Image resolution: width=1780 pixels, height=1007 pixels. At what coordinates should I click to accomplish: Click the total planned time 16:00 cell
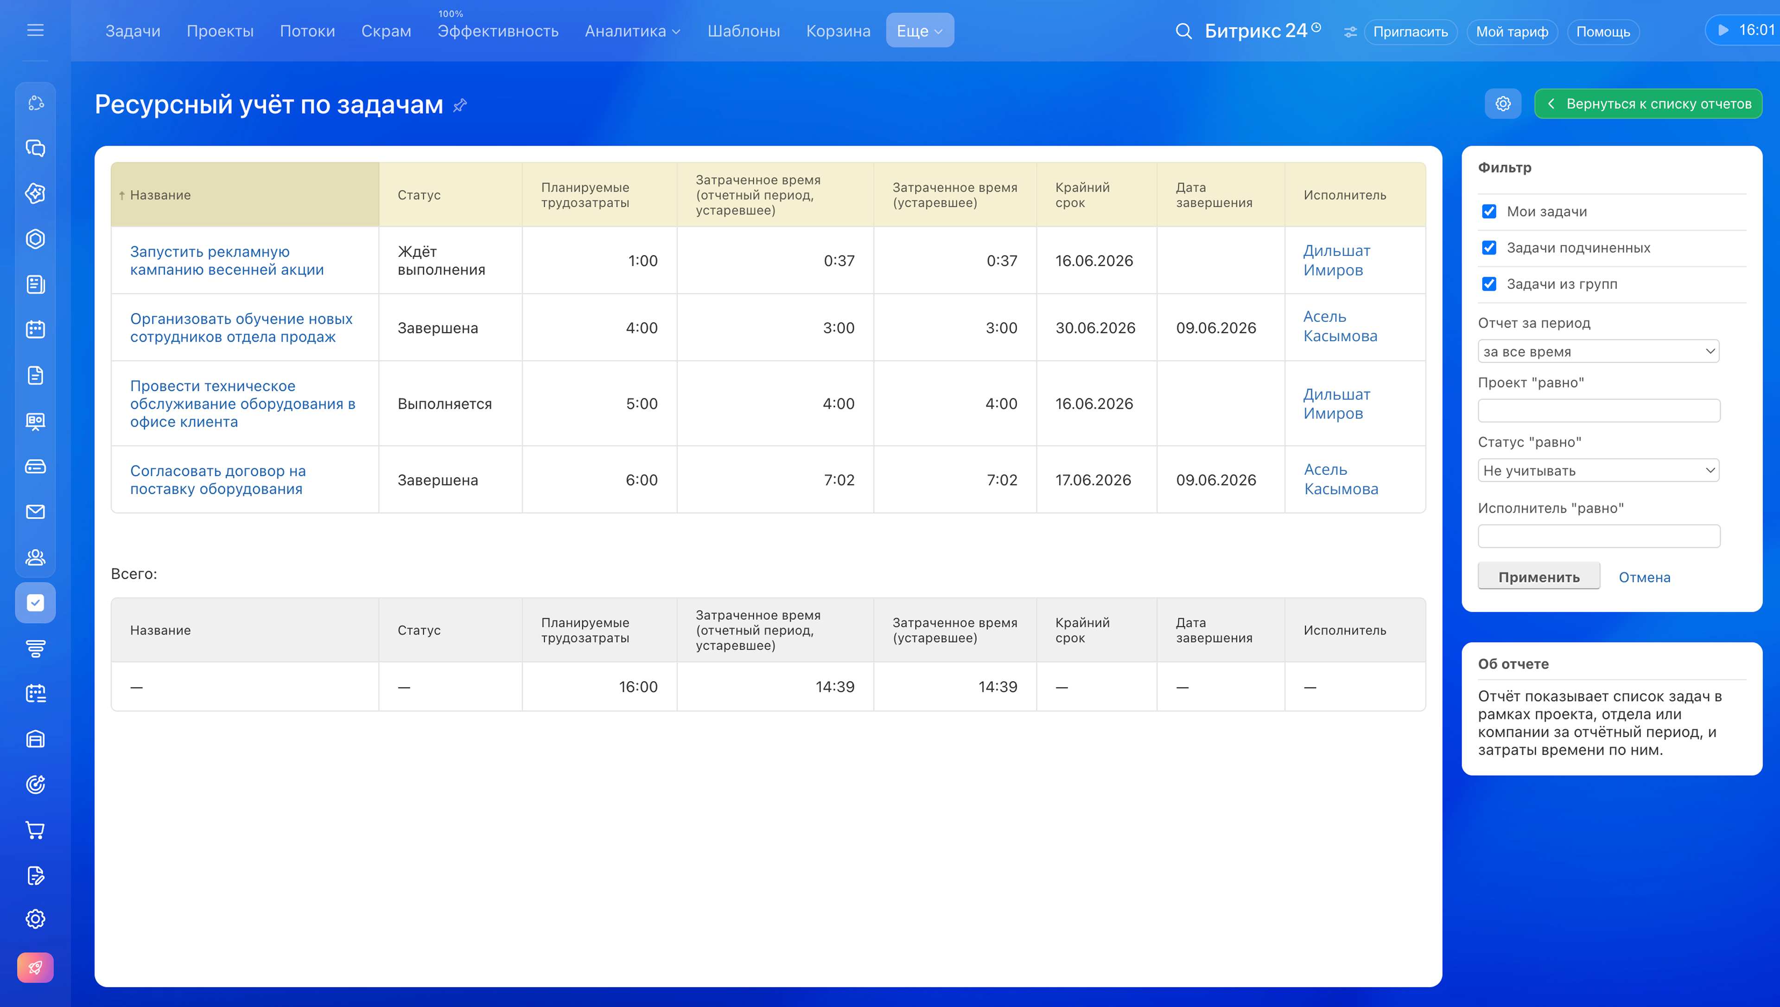coord(599,687)
